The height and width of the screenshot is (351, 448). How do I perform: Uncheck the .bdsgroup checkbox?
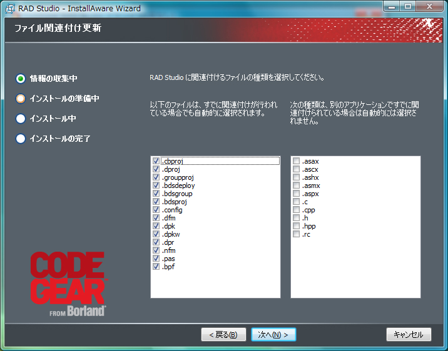[156, 194]
